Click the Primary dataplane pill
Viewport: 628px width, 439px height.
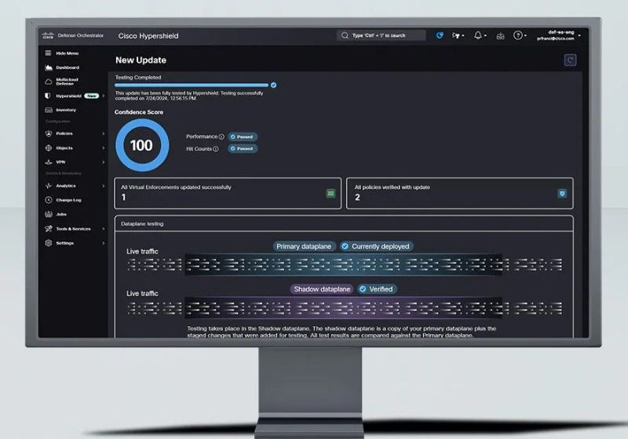pyautogui.click(x=304, y=246)
